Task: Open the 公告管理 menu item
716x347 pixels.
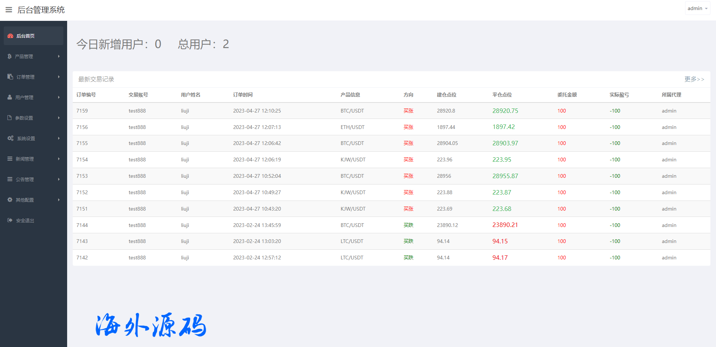Action: pos(25,179)
